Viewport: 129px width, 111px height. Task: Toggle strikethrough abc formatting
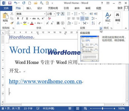[x=34, y=19]
